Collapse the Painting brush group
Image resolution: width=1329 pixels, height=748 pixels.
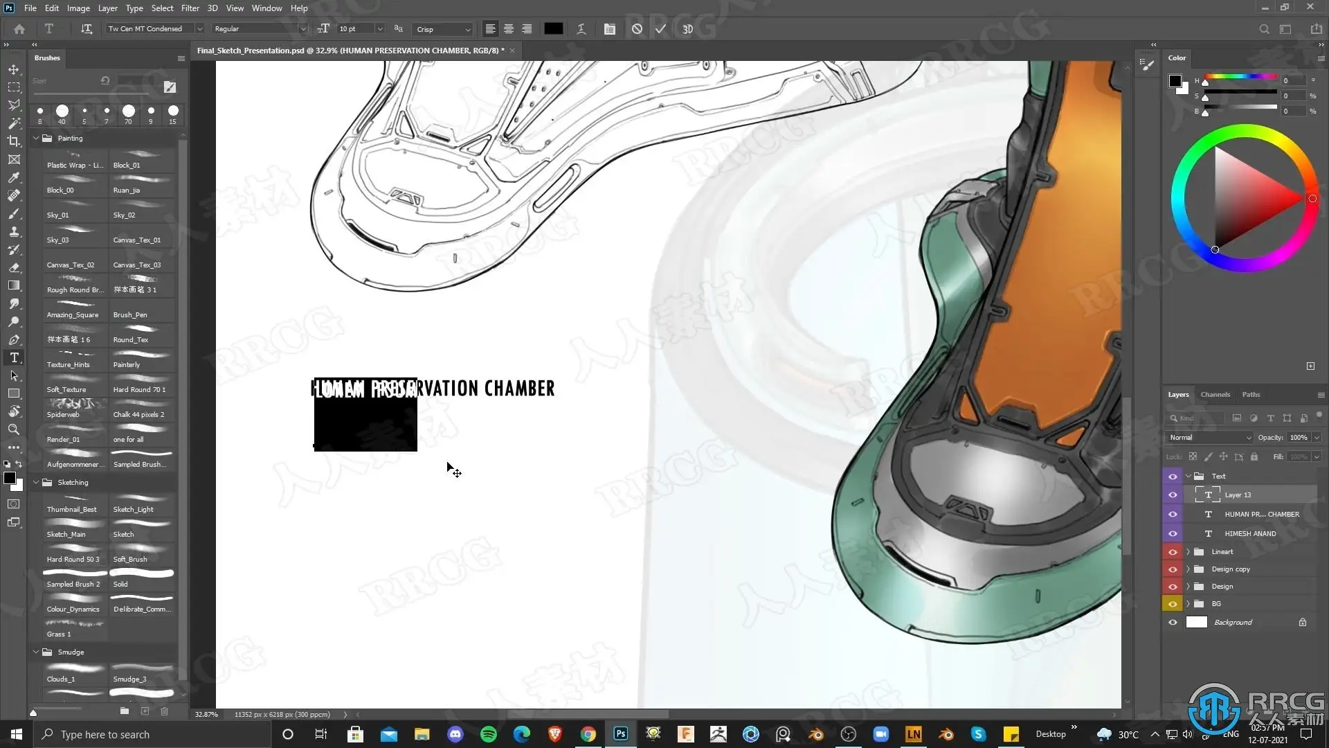click(x=36, y=139)
